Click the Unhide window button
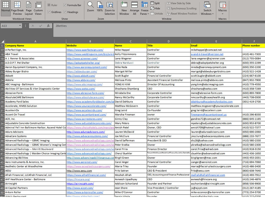 pos(157,14)
